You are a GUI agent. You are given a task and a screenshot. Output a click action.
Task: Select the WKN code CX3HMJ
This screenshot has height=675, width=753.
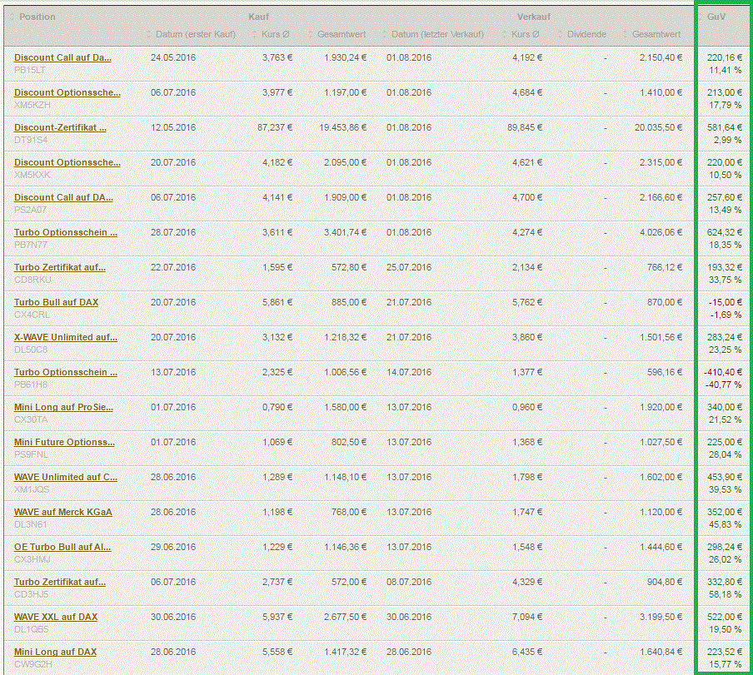pyautogui.click(x=32, y=560)
